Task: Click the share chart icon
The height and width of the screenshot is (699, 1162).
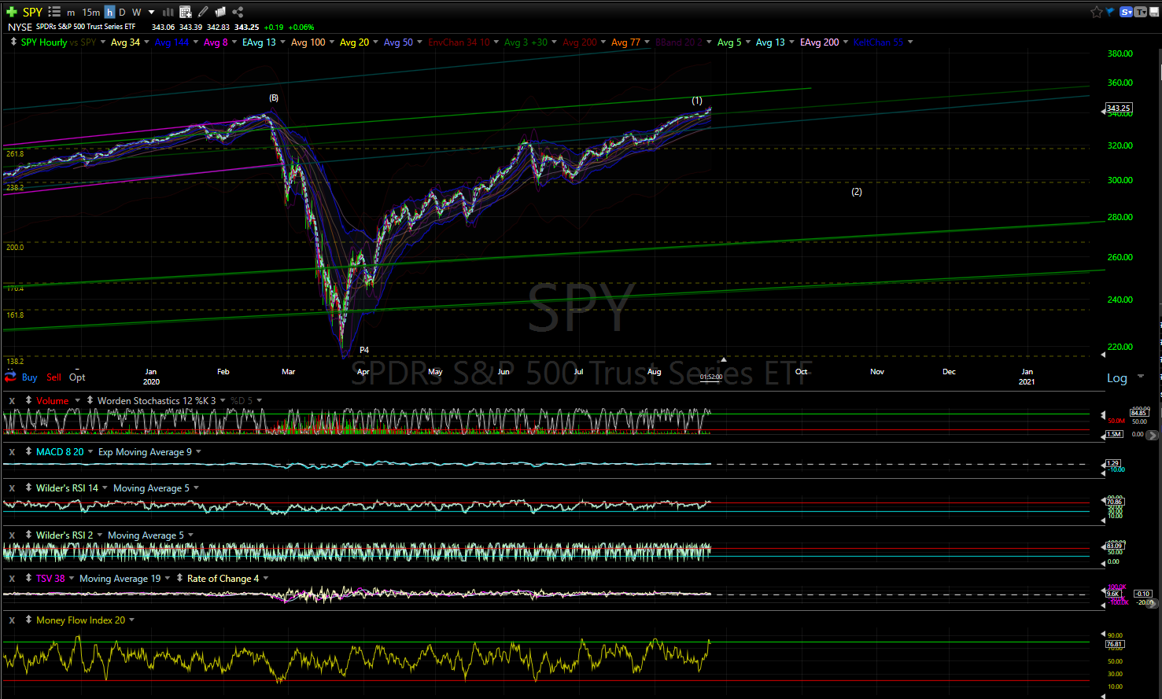Action: [238, 12]
